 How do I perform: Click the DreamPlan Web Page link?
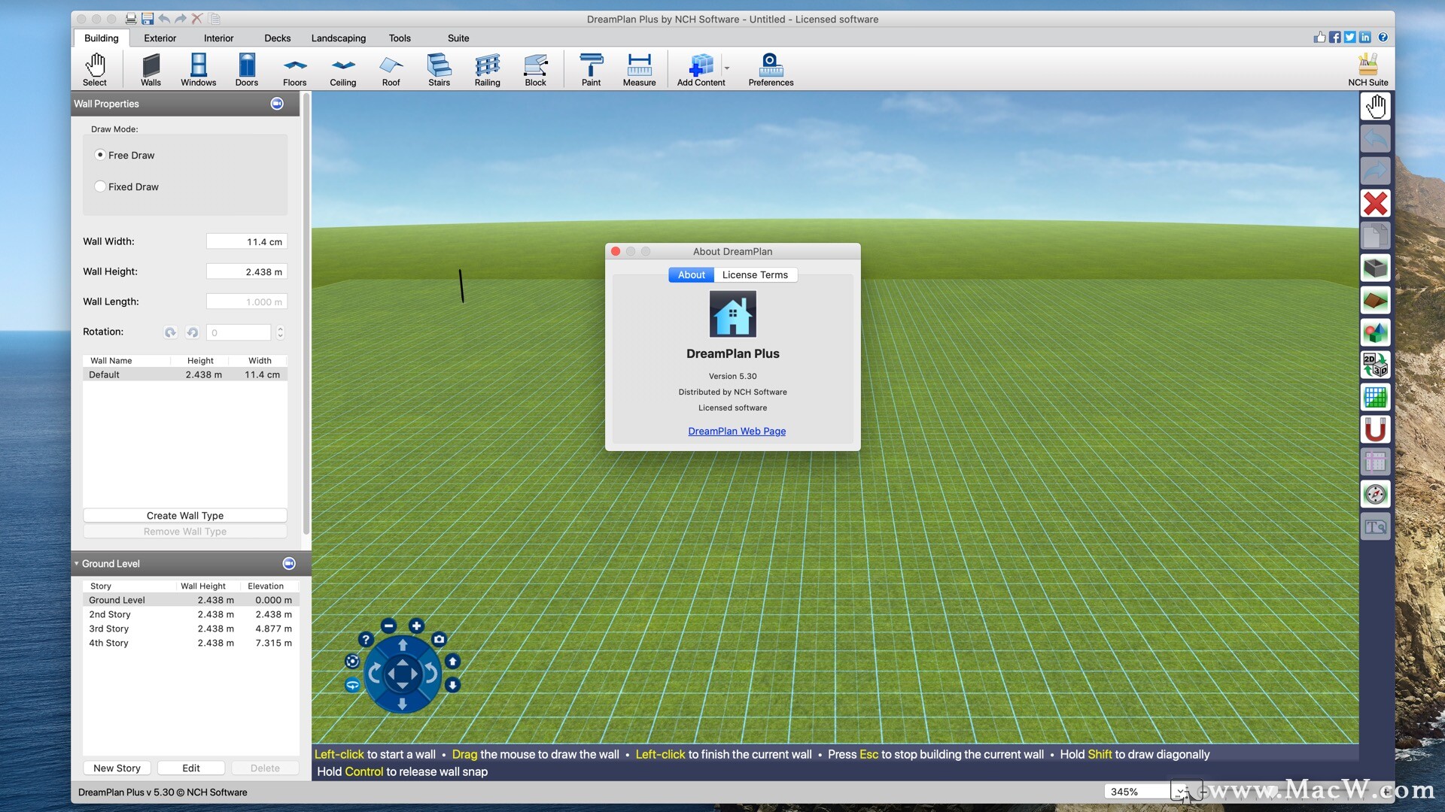[738, 430]
